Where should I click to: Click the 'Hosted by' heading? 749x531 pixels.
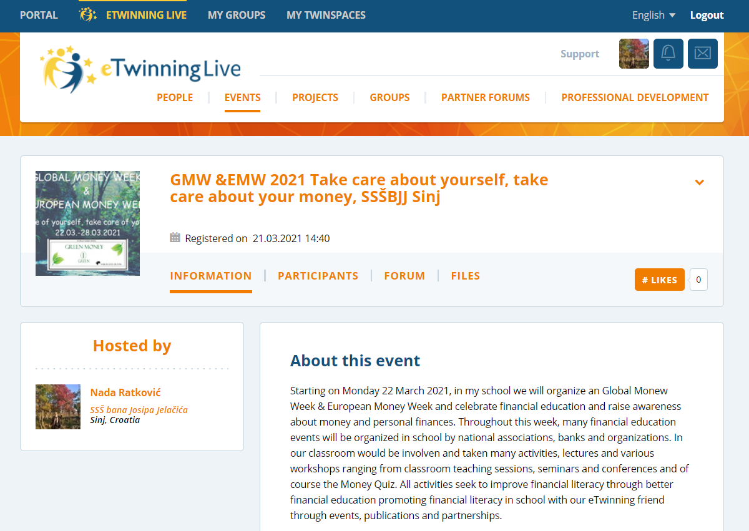[x=132, y=346]
